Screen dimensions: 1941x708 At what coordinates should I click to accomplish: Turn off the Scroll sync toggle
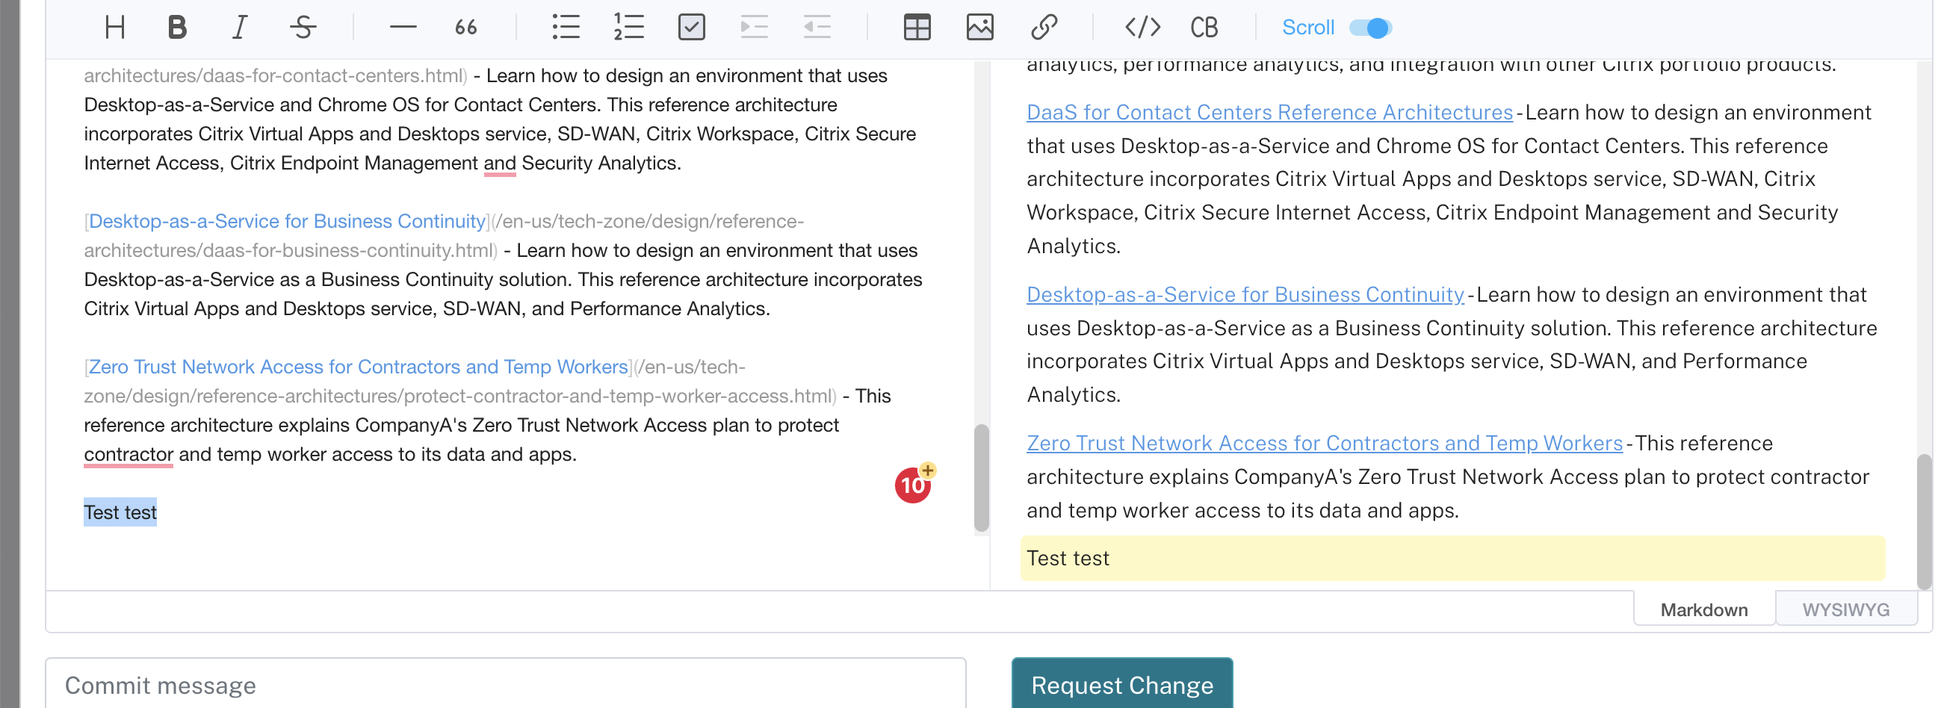point(1370,28)
